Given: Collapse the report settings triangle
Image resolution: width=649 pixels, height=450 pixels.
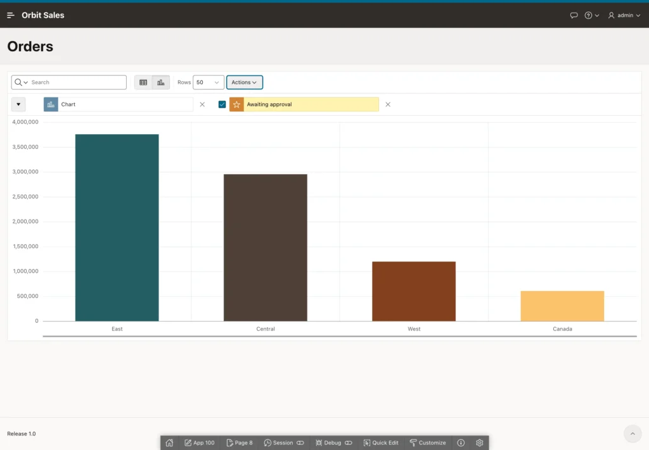Looking at the screenshot, I should [x=18, y=104].
